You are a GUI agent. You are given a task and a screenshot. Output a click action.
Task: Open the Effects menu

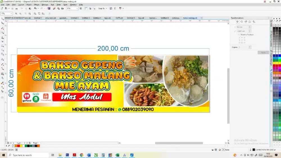[x=37, y=5]
